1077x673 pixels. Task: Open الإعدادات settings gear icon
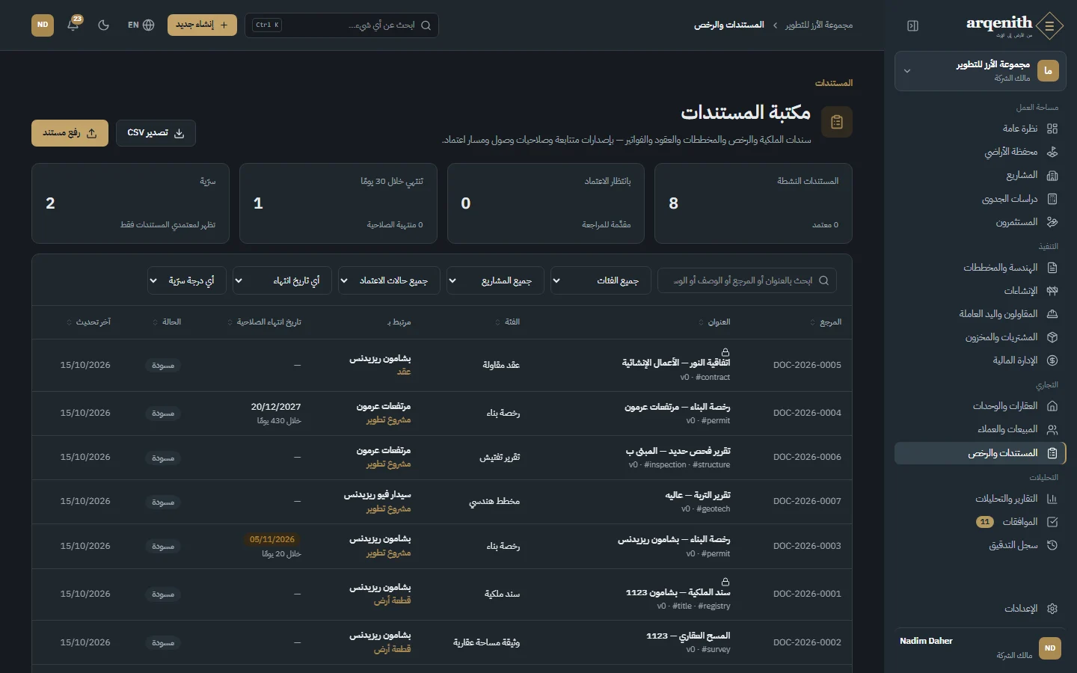click(1052, 609)
